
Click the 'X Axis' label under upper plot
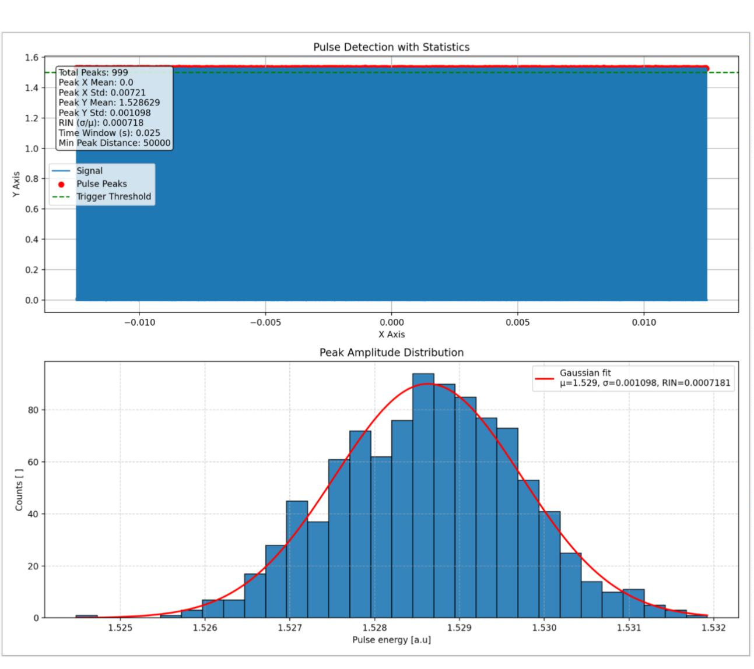click(391, 334)
